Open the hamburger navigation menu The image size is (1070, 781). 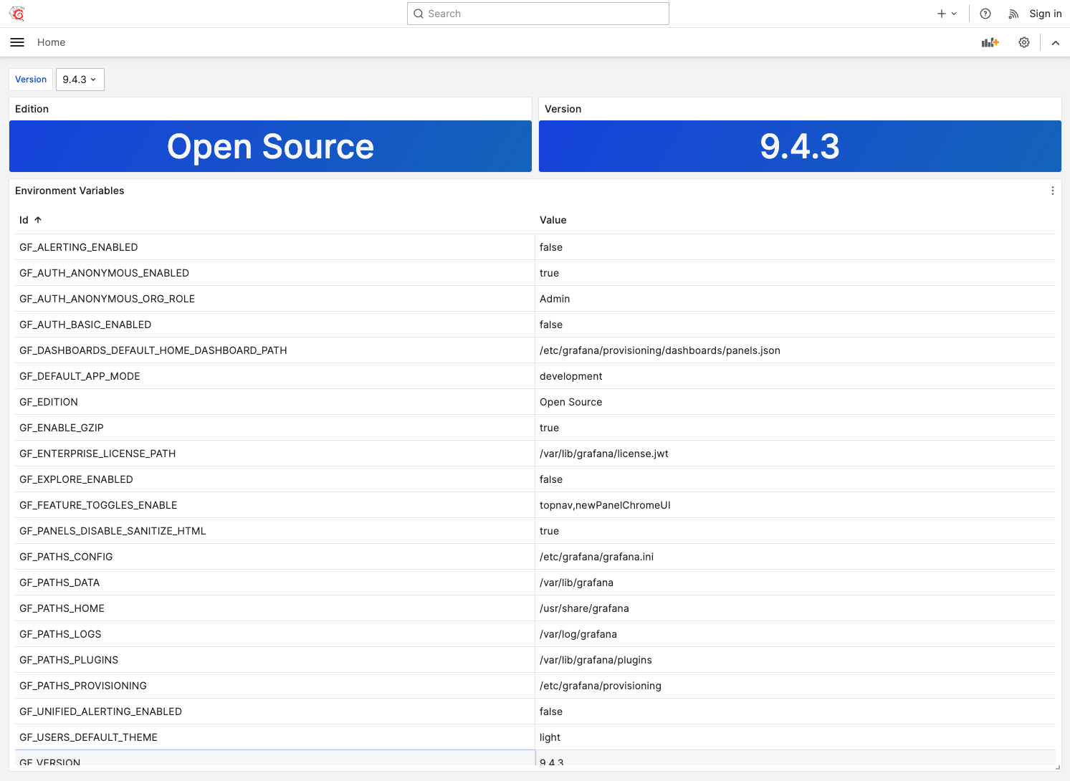(17, 42)
